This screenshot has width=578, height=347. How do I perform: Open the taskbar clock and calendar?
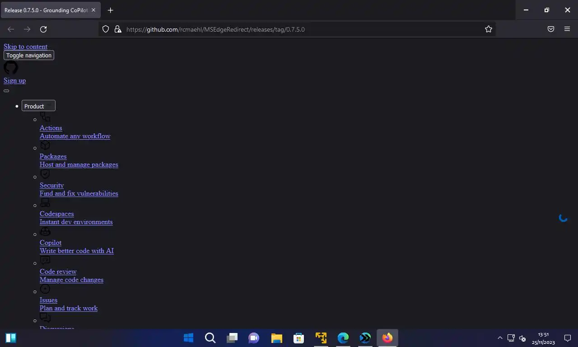[x=543, y=338]
